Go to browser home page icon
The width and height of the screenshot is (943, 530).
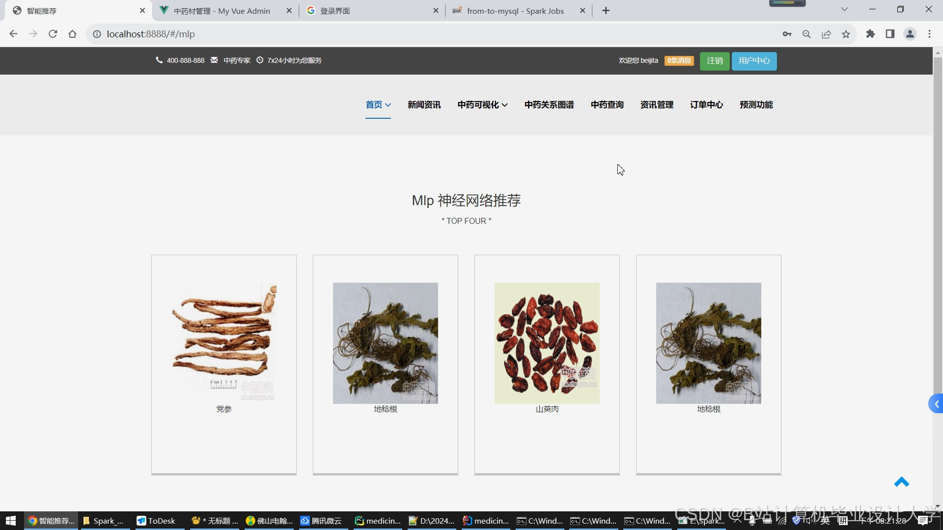(x=73, y=34)
